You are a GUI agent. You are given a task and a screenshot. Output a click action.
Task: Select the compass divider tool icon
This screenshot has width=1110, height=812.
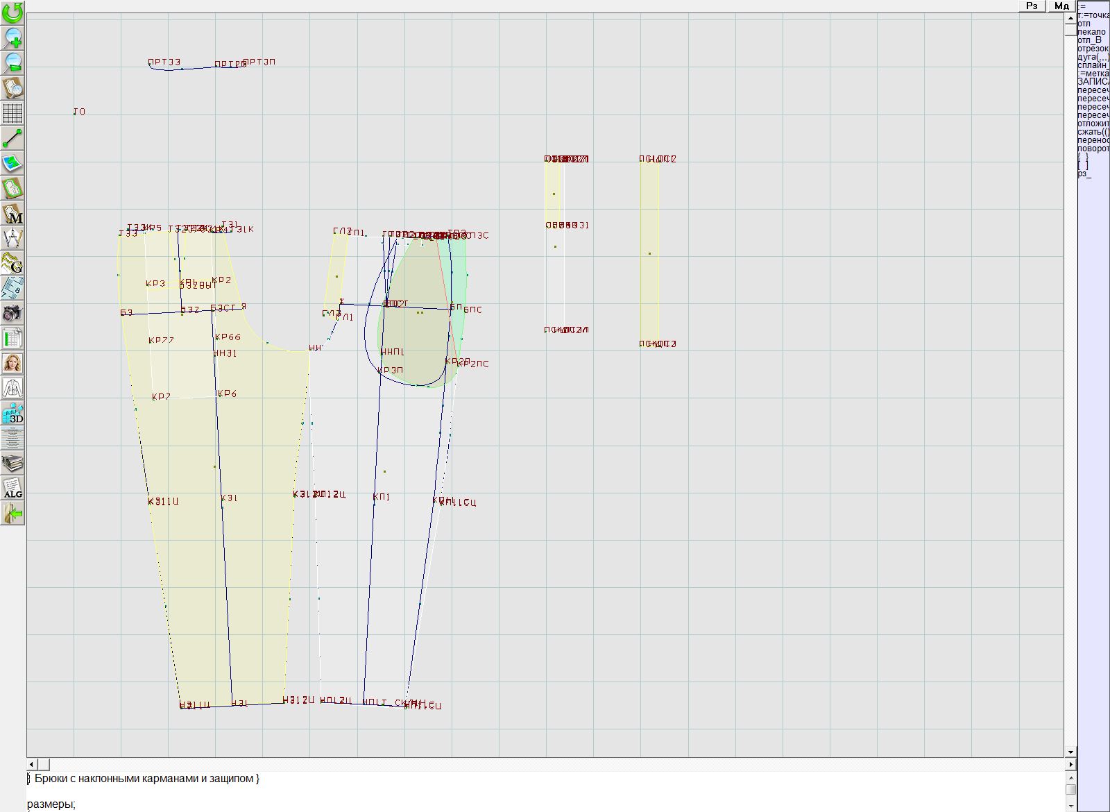coord(12,239)
